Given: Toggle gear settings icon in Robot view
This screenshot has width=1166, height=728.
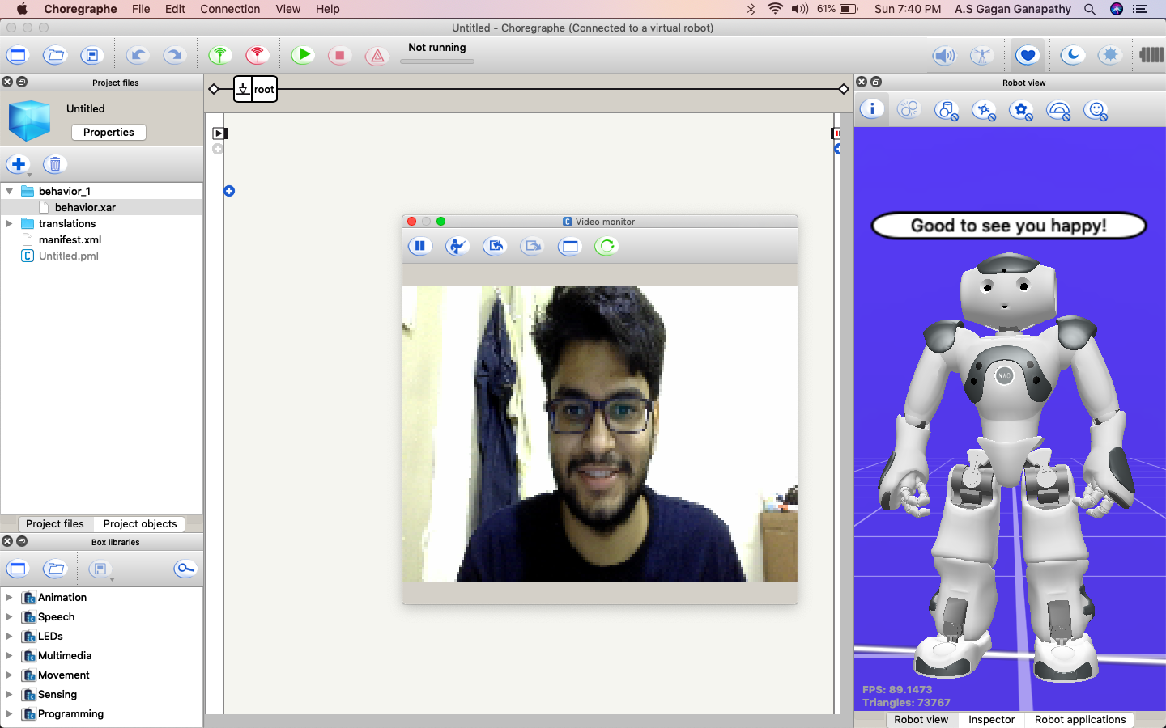Looking at the screenshot, I should tap(1021, 110).
